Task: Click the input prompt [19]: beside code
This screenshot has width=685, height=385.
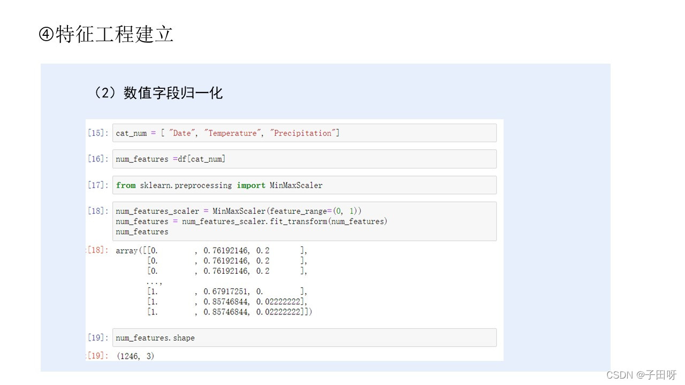Action: point(98,337)
